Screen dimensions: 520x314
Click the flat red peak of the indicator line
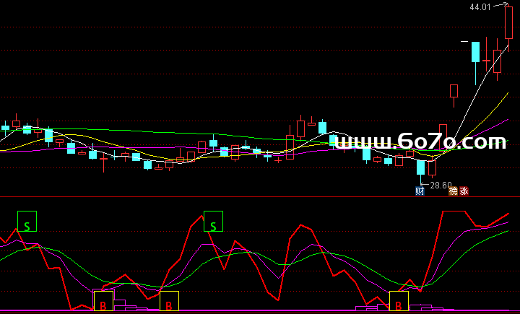454,211
